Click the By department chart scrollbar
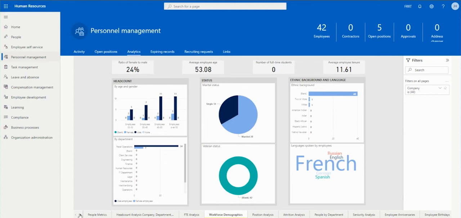This screenshot has width=461, height=218. coord(185,164)
